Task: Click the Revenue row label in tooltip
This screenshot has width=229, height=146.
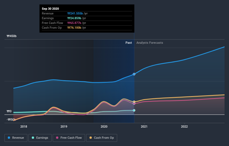Action: tap(48, 13)
